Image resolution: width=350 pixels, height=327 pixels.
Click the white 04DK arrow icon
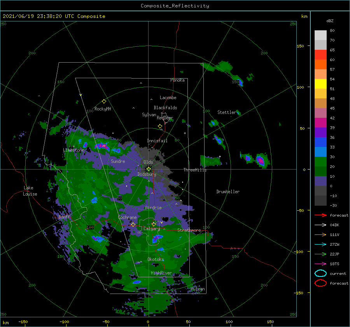tap(320, 225)
